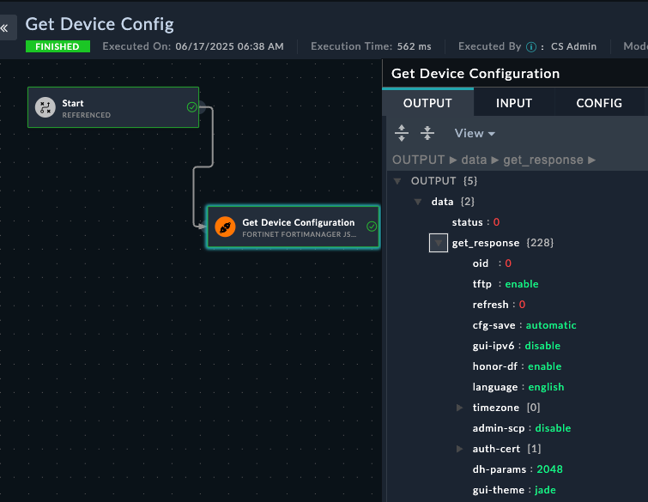Expand the auth-cert [1] node
Viewport: 648px width, 502px height.
point(459,449)
